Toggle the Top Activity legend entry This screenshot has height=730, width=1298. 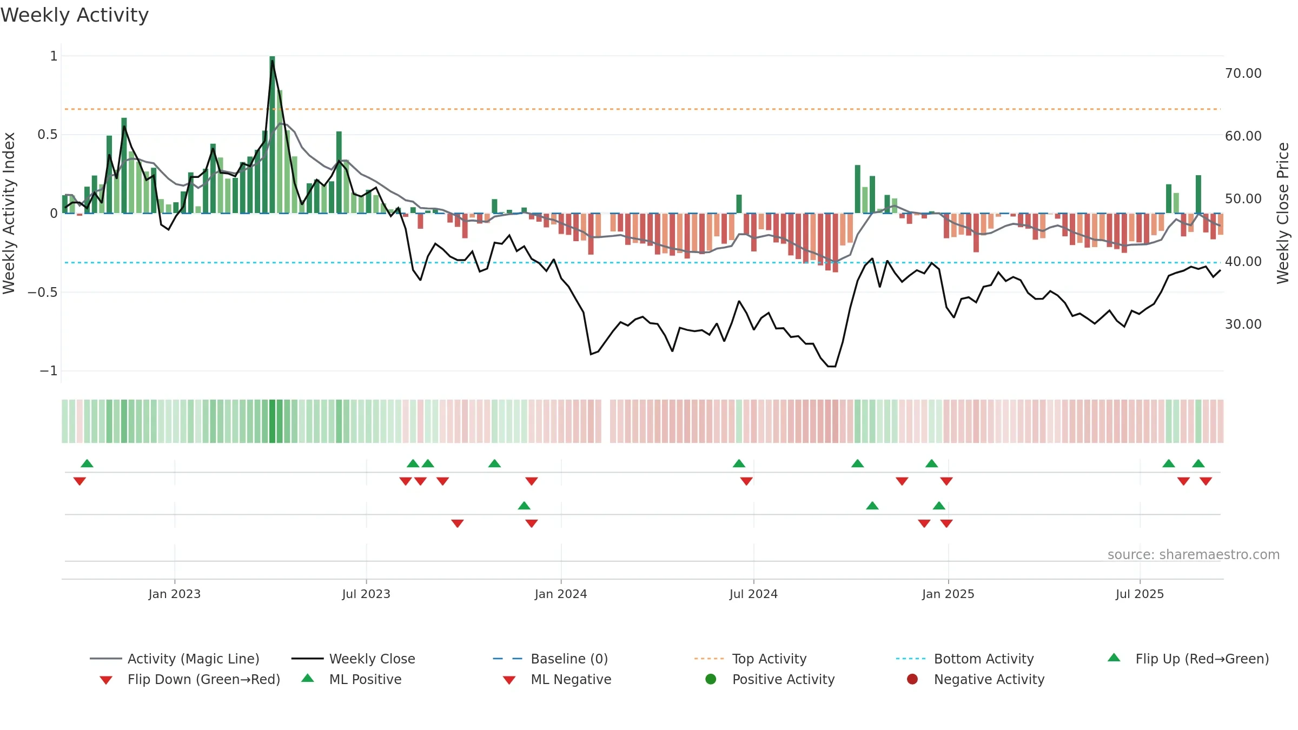[x=751, y=659]
